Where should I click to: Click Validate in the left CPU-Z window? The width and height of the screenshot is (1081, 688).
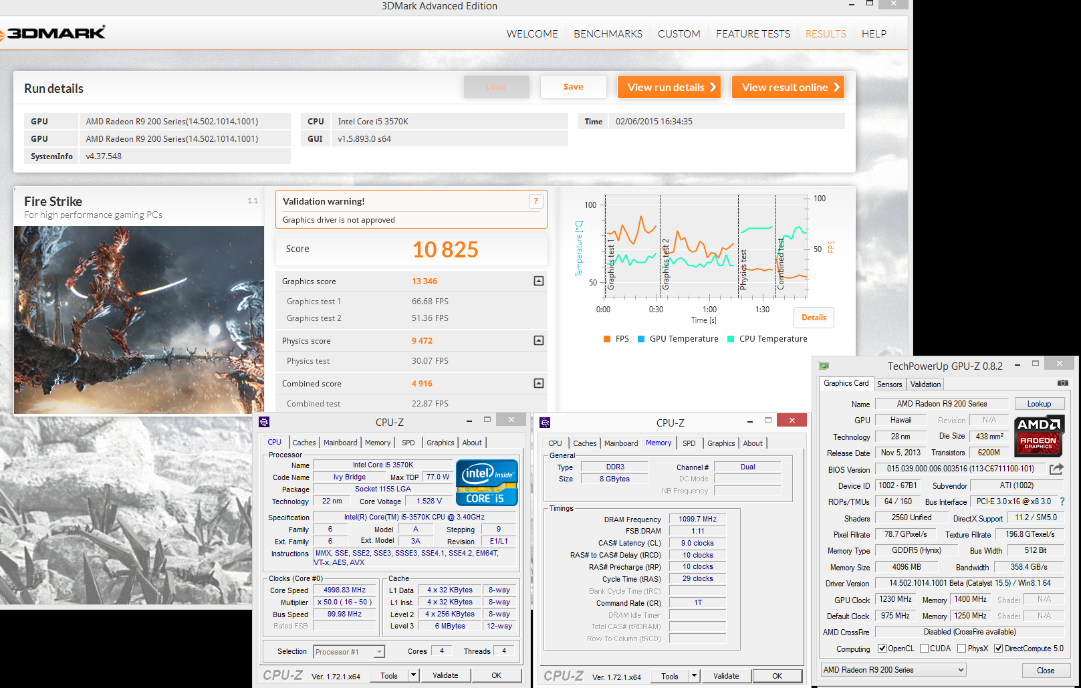[x=445, y=675]
